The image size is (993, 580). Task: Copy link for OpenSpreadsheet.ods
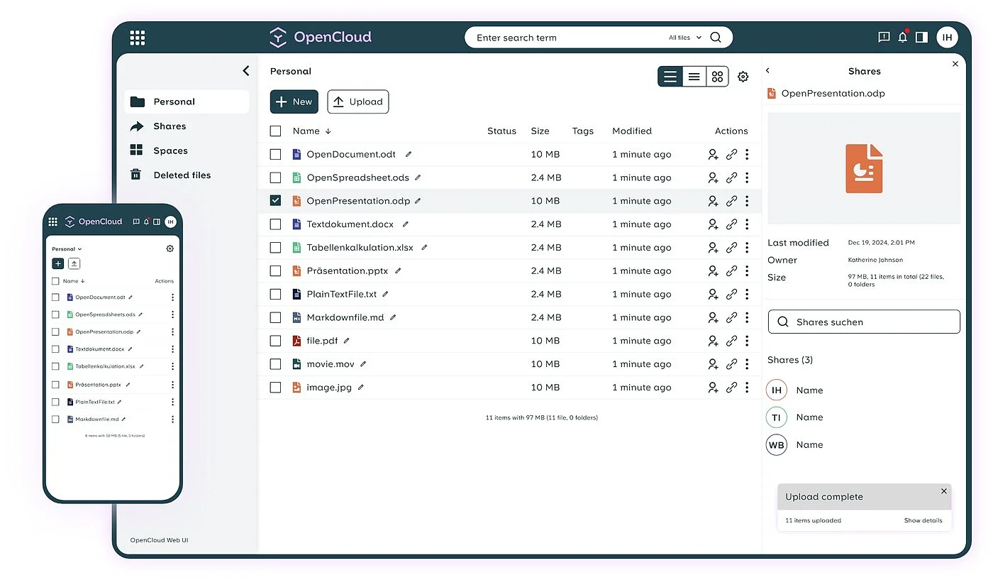[731, 177]
